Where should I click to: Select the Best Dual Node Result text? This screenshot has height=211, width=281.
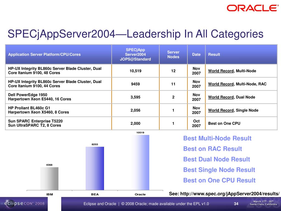pos(217,159)
